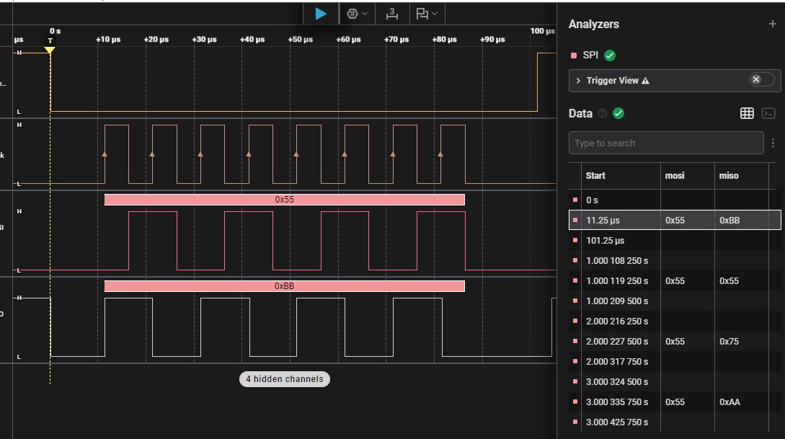This screenshot has height=439, width=785.
Task: Click the yellow trigger marker at 0 s
Action: pos(50,49)
